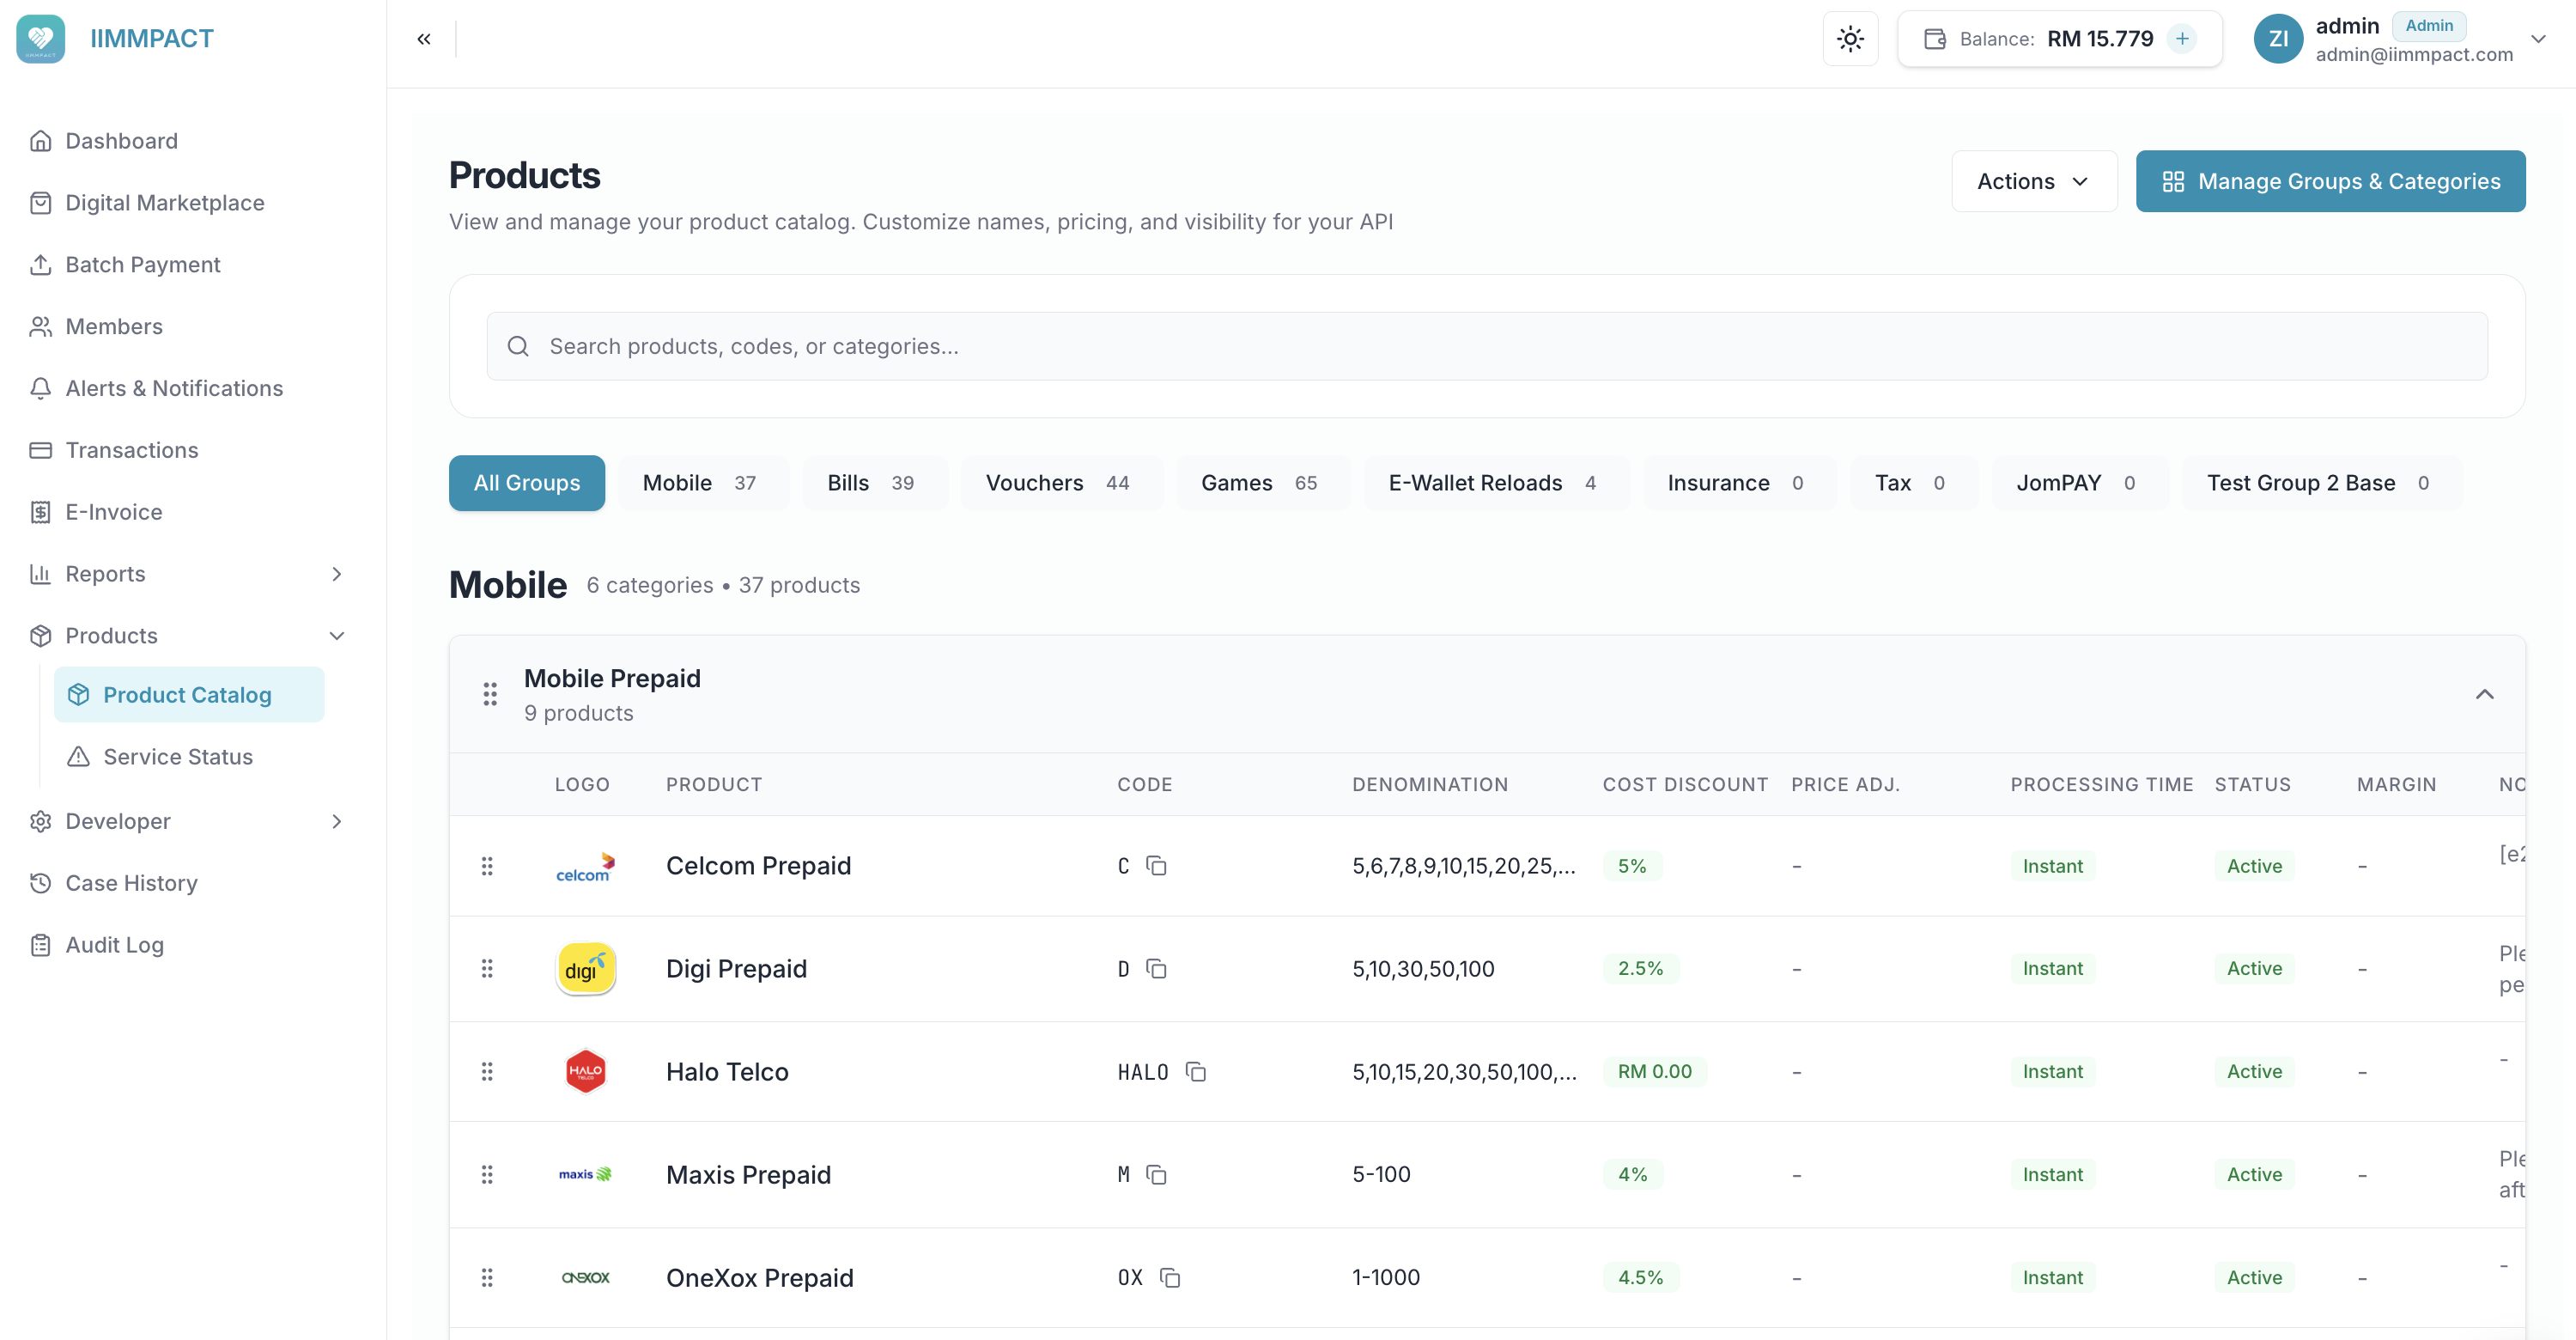Click the Dashboard home icon
This screenshot has height=1340, width=2576.
[x=40, y=141]
